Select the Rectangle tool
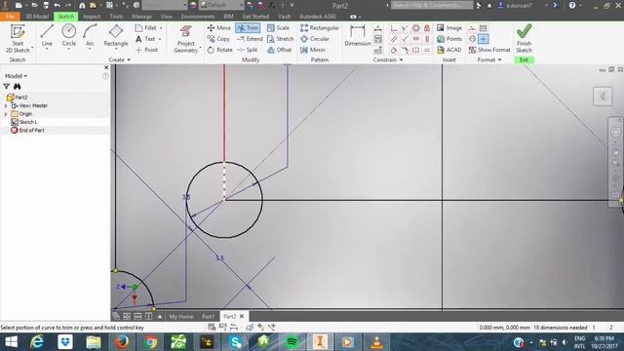Viewport: 624px width, 351px height. click(116, 35)
